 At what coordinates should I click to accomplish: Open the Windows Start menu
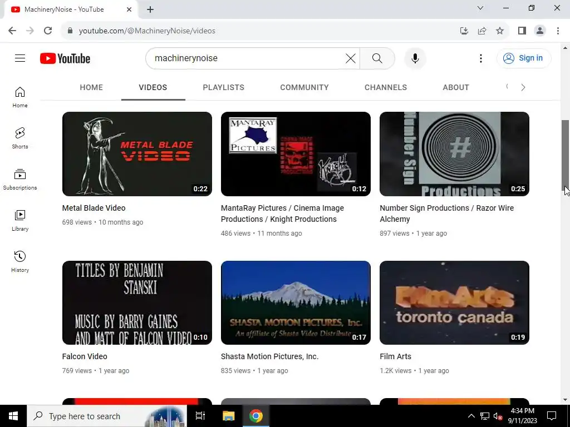13,416
